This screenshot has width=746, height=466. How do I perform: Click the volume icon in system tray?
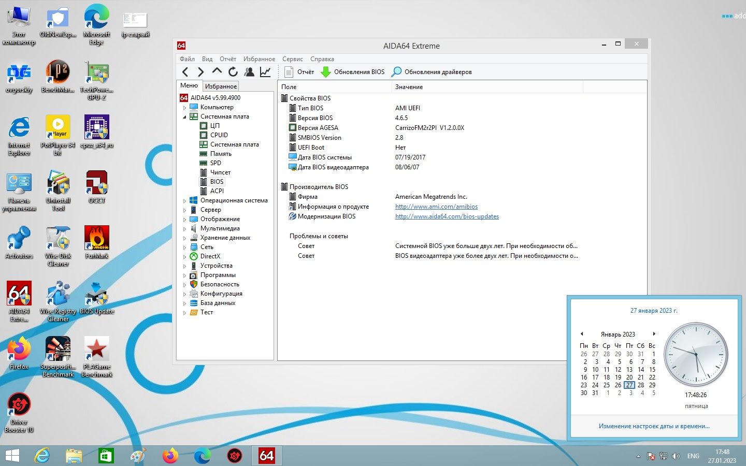click(x=676, y=456)
